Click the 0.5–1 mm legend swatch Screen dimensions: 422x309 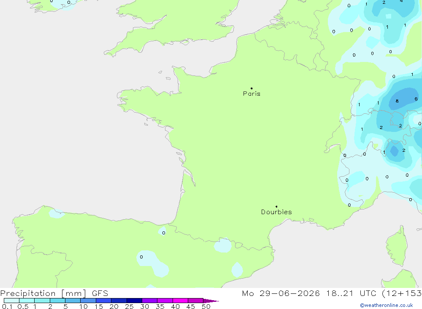tap(27, 301)
